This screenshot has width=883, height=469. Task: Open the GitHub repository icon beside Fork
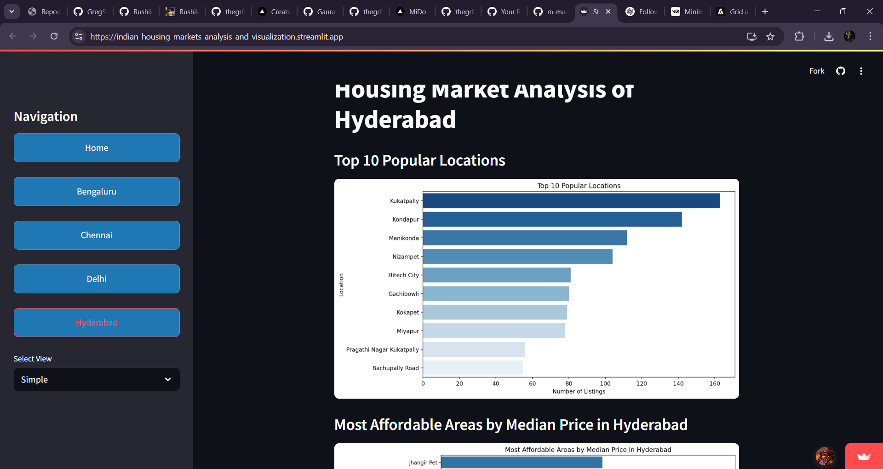click(x=841, y=71)
